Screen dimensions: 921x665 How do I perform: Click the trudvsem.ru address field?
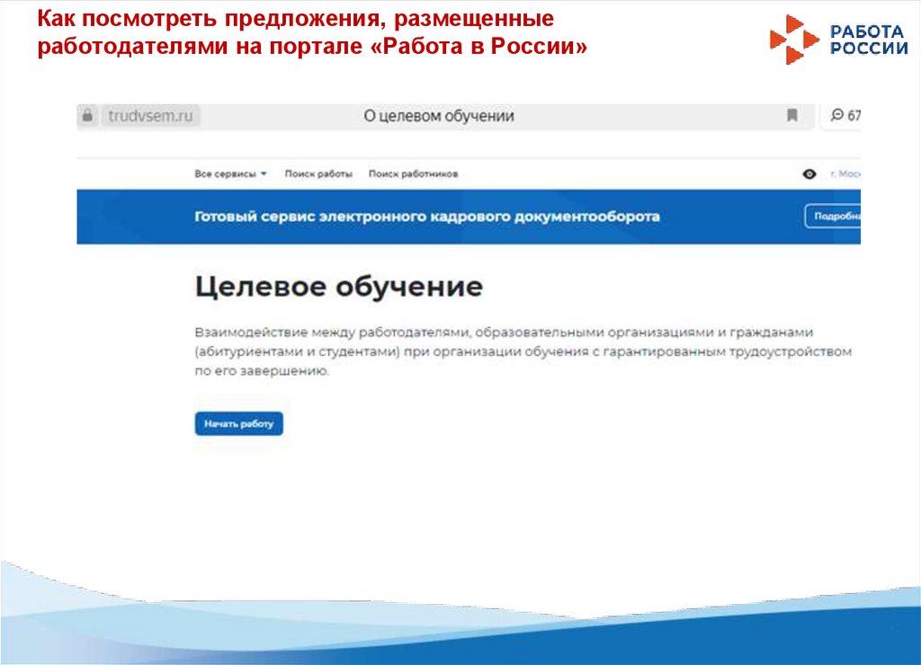click(x=151, y=116)
